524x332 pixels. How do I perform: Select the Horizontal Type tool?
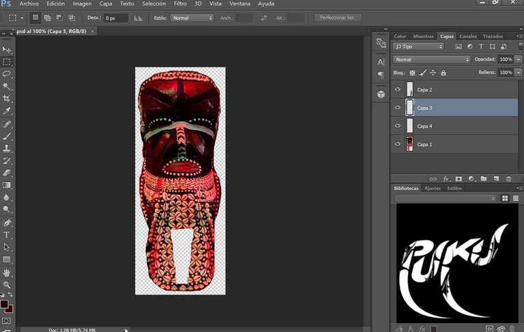pyautogui.click(x=6, y=235)
